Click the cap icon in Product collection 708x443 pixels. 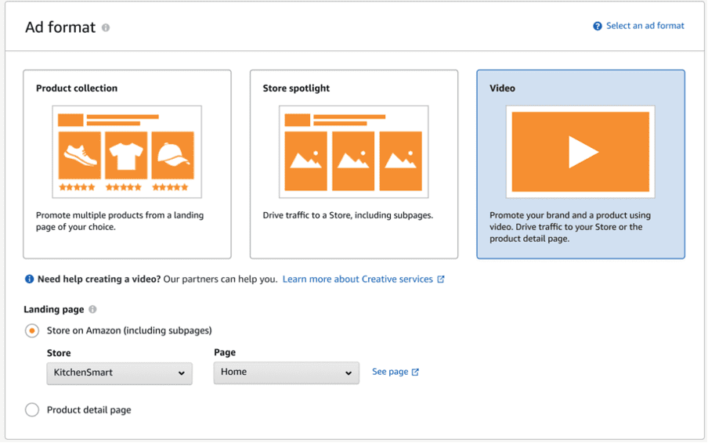click(172, 155)
